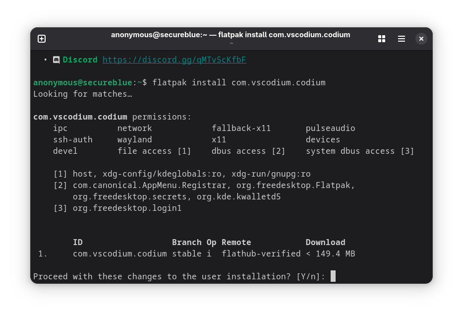
Task: Click the 'devices' permission
Action: click(323, 139)
